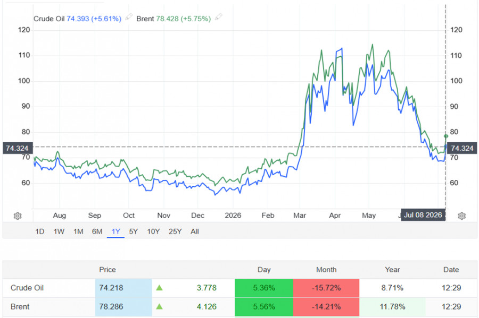The height and width of the screenshot is (318, 479).
Task: Open chart settings gear at bottom right
Action: click(x=461, y=216)
